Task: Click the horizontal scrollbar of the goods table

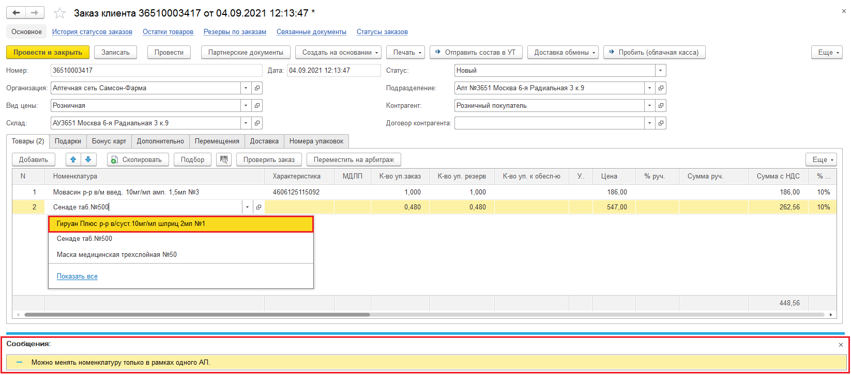Action: pos(196,314)
